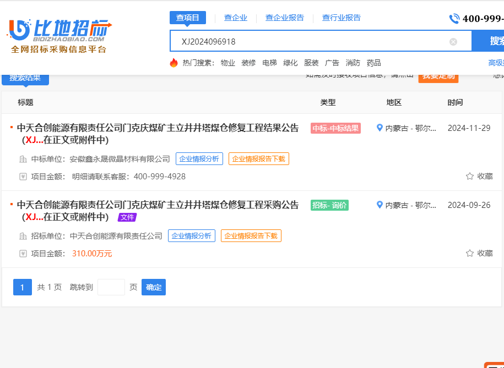Click the date 2024-09-26
The height and width of the screenshot is (368, 504).
pyautogui.click(x=469, y=205)
